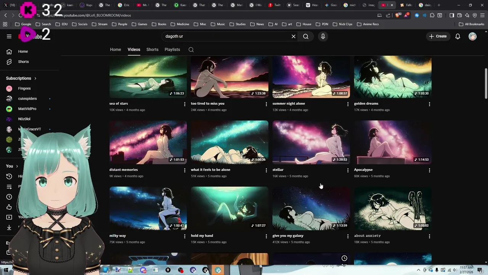This screenshot has height=275, width=488.
Task: Open more options for give you my galaxy
Action: 348,236
